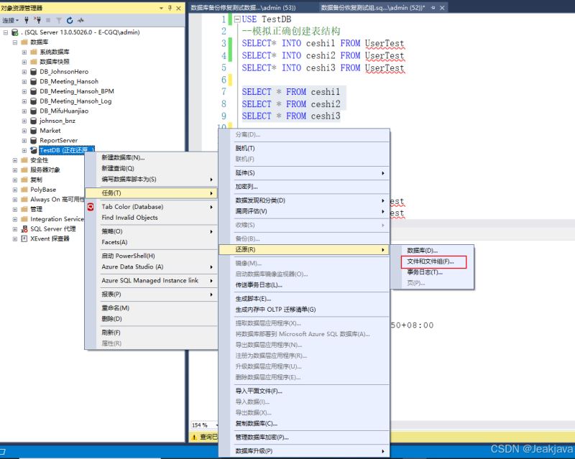Image resolution: width=575 pixels, height=459 pixels.
Task: Select the Integration Services tree item
Action: tap(57, 219)
